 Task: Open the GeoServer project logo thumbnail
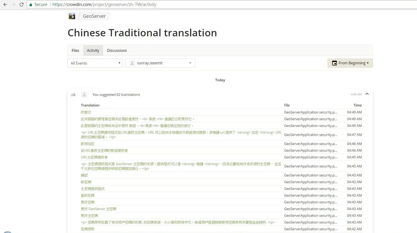[72, 16]
